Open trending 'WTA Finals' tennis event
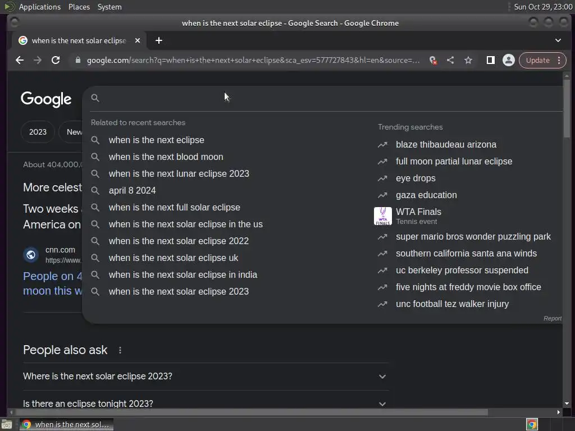The height and width of the screenshot is (431, 575). point(418,216)
